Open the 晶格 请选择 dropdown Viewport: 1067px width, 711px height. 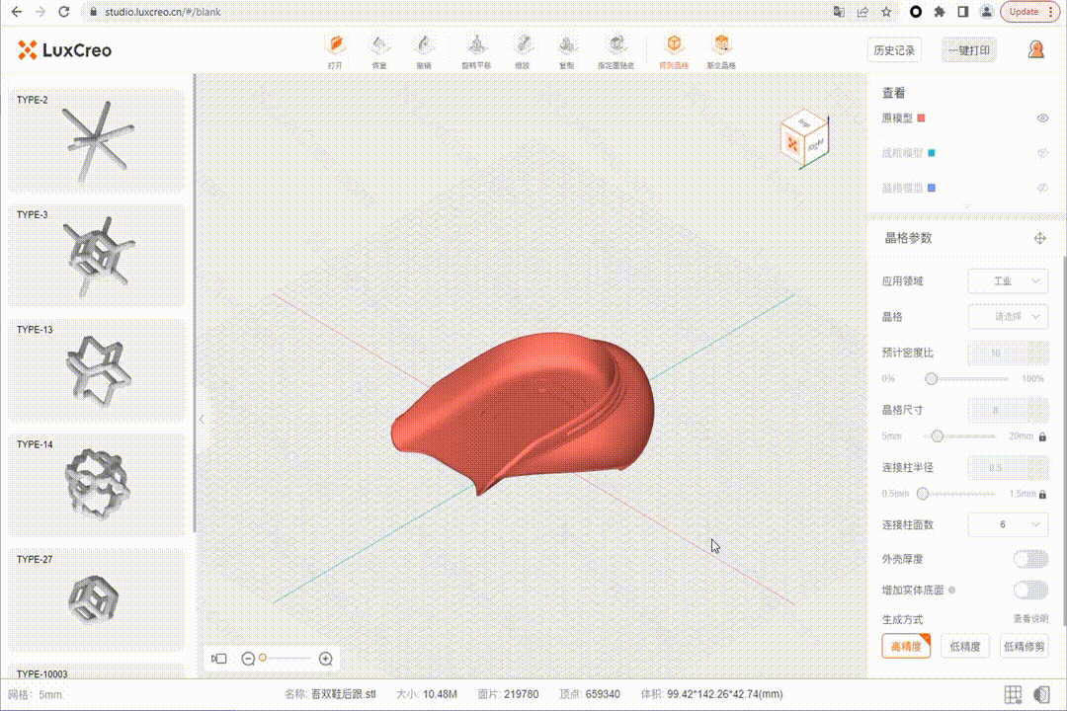(x=1008, y=316)
